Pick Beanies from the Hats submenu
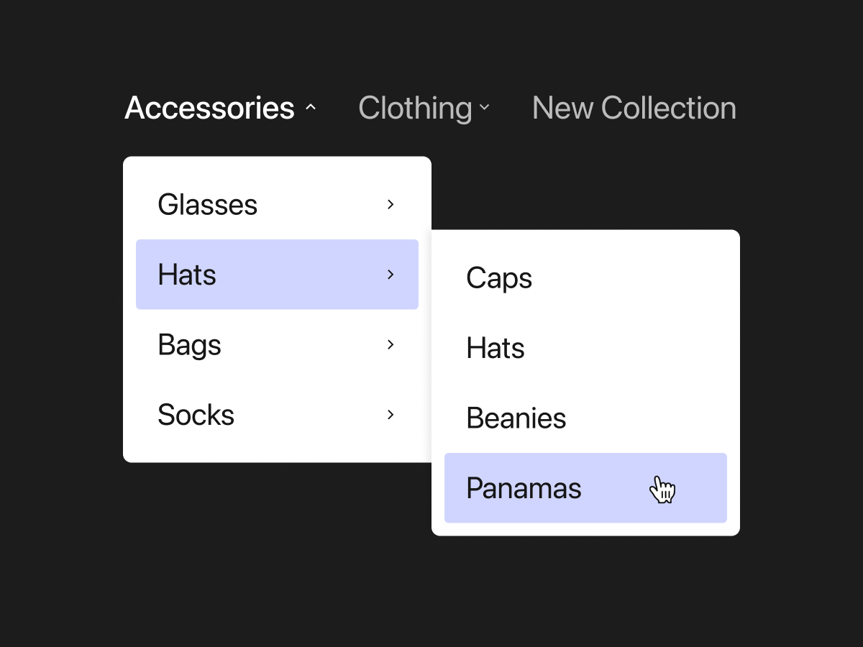 [516, 418]
